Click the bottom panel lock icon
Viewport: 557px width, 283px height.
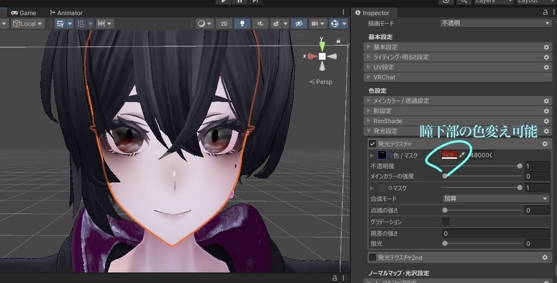[335, 278]
